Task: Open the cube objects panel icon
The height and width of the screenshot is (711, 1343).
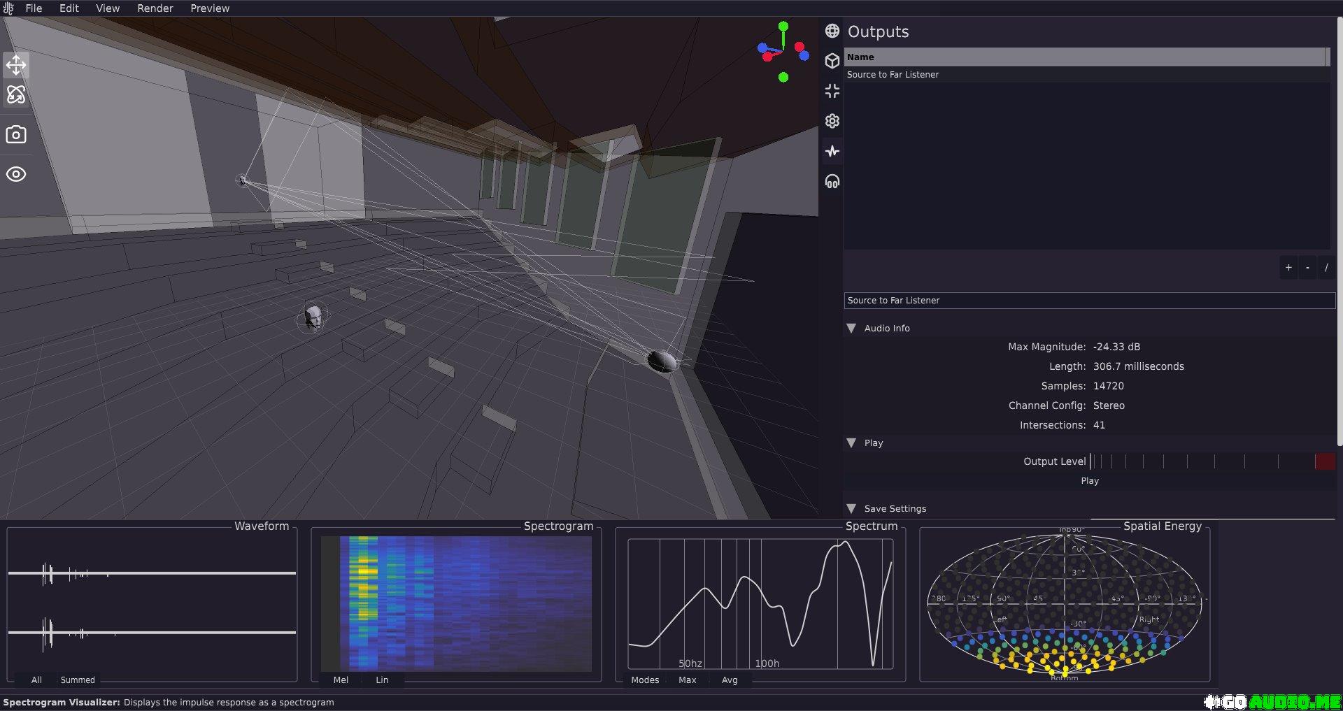Action: pos(832,61)
